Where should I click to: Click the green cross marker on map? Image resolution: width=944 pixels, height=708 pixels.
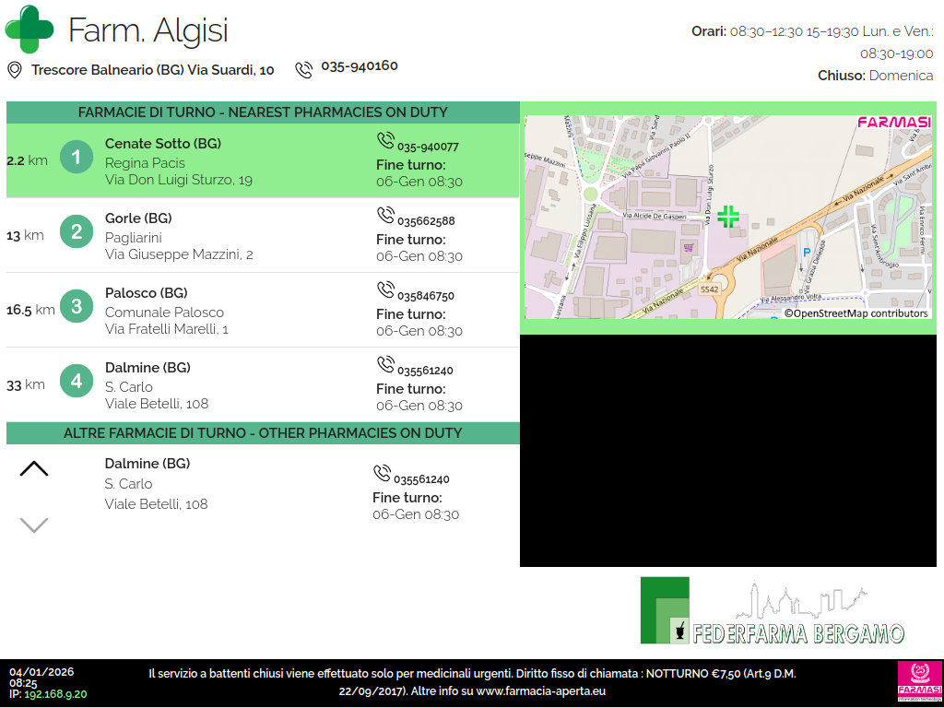(x=728, y=217)
